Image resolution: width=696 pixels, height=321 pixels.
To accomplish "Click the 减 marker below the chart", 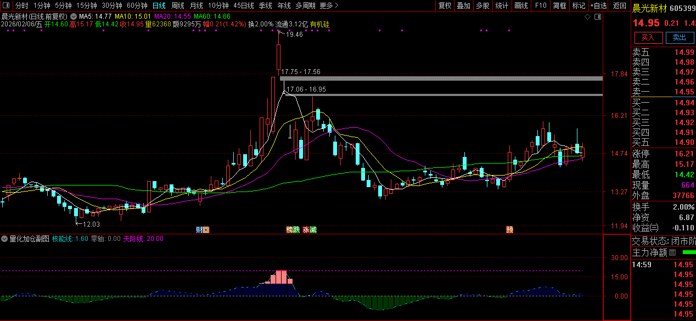I will tap(313, 229).
